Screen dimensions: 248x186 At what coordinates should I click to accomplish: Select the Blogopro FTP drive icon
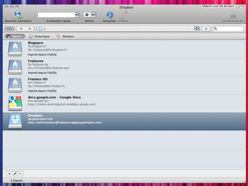(15, 49)
